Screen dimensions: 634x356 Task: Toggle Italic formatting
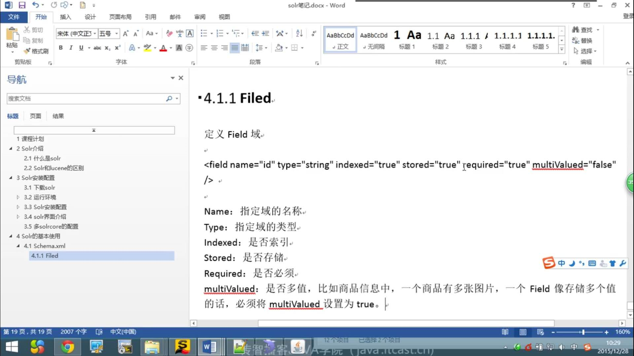click(71, 48)
